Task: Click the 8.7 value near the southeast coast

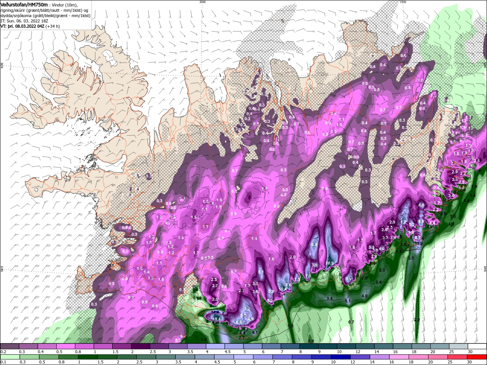Action: (x=417, y=238)
